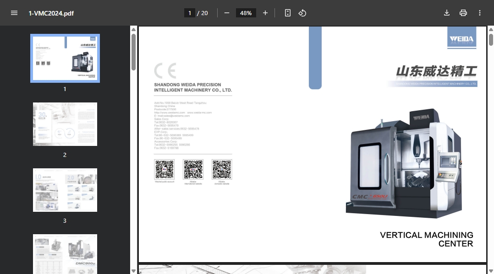The image size is (494, 274).
Task: Open the more actions three-dot menu
Action: [480, 13]
